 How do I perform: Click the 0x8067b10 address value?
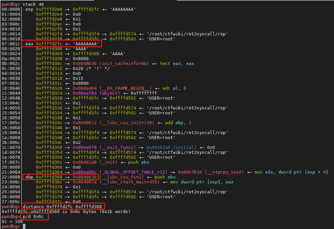click(x=190, y=172)
